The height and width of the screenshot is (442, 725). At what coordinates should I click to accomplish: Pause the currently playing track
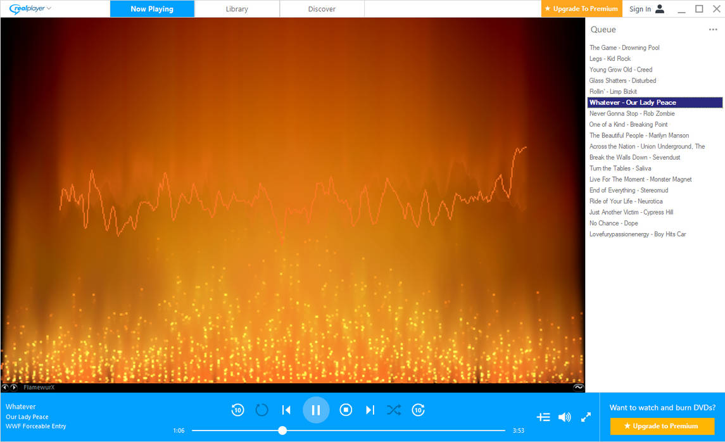316,410
